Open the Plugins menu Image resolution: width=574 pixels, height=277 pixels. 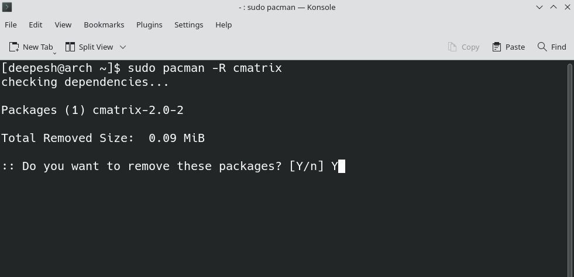149,25
